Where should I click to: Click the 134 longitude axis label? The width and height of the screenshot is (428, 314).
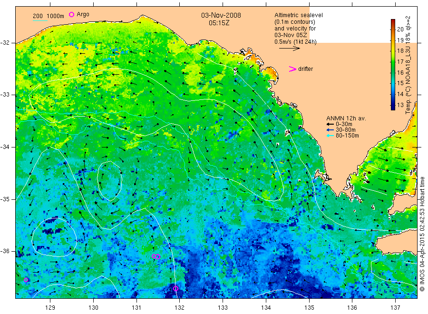click(266, 308)
